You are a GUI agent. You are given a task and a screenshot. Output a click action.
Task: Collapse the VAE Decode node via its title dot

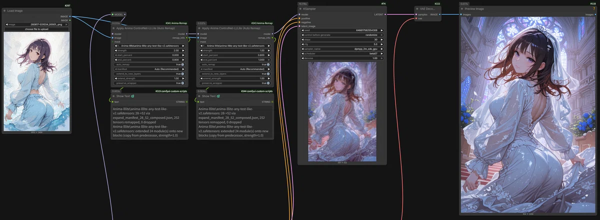tap(418, 9)
